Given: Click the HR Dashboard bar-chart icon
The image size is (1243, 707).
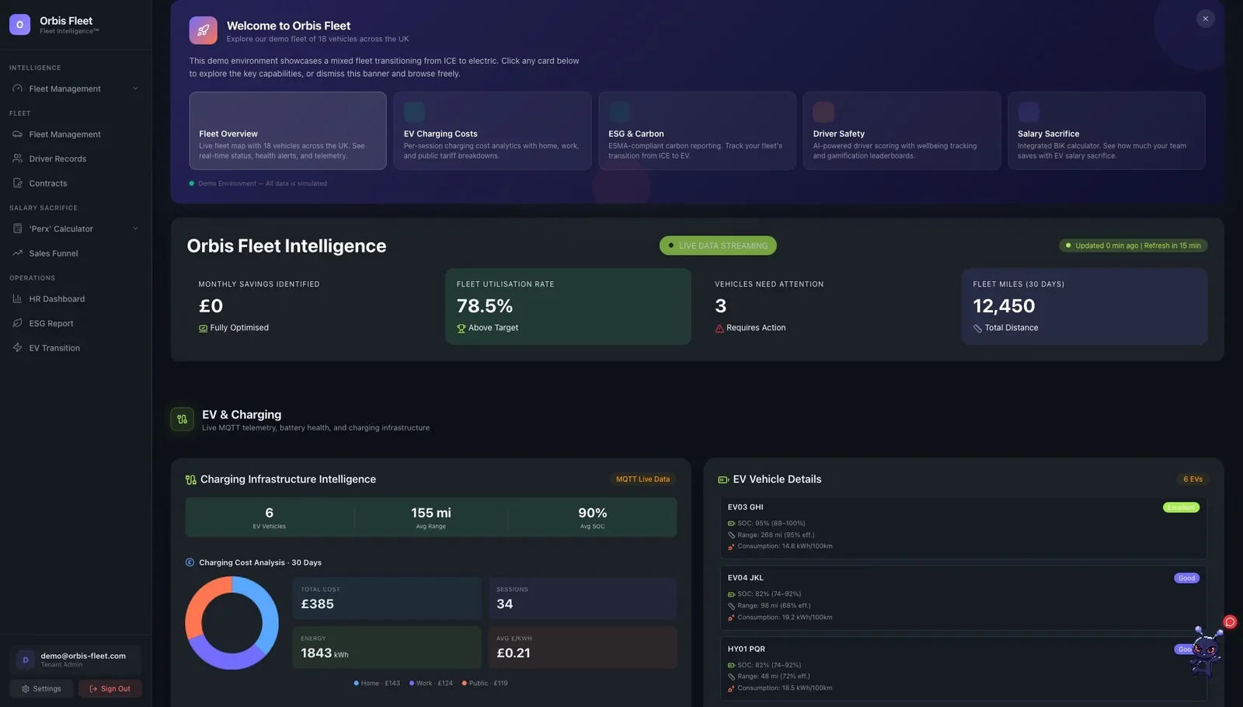Looking at the screenshot, I should coord(17,298).
